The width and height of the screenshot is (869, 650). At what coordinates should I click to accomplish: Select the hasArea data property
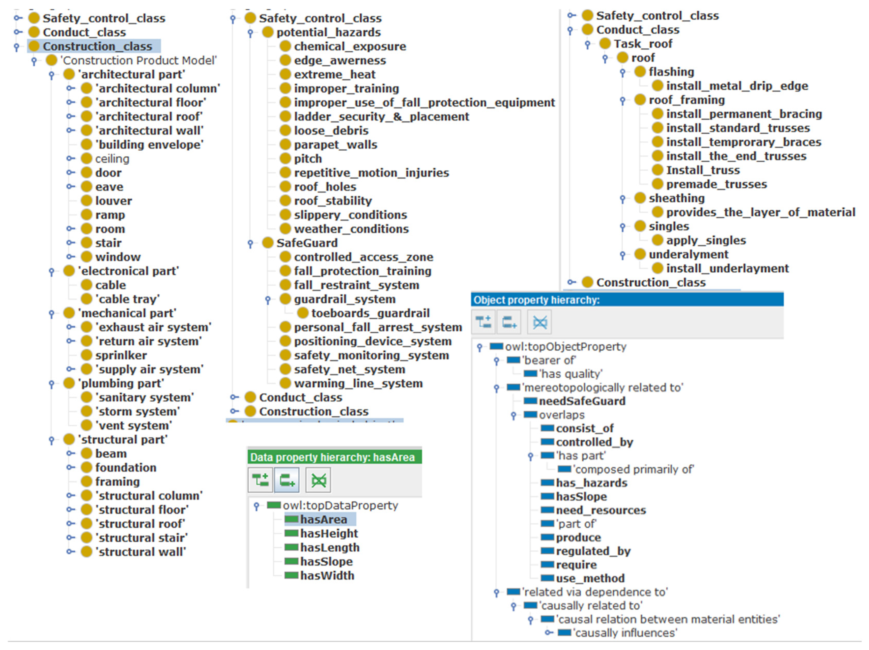(x=323, y=519)
